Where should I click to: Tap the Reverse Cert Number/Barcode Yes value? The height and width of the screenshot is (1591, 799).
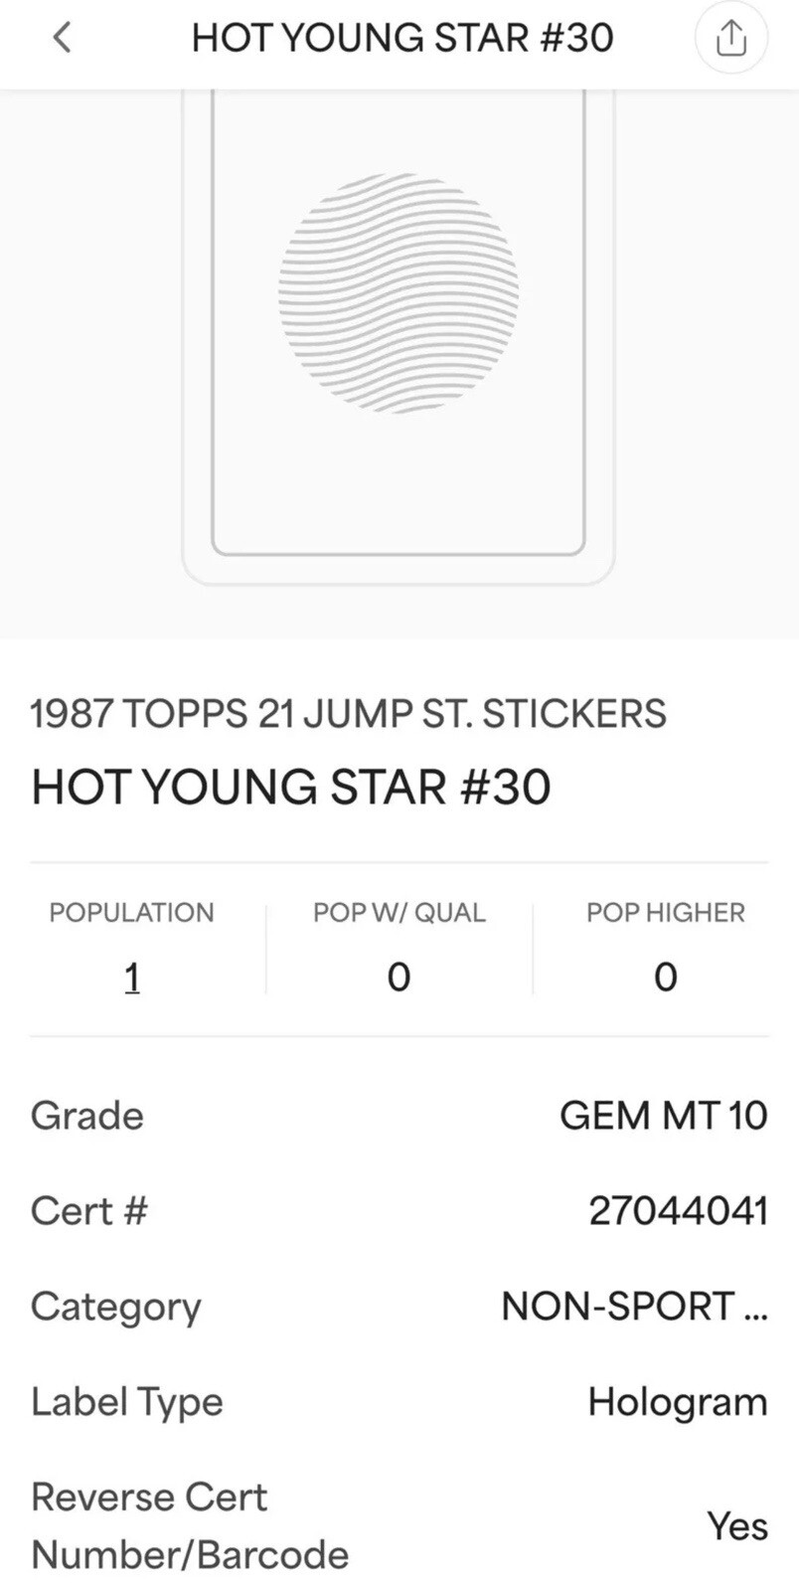[x=737, y=1526]
